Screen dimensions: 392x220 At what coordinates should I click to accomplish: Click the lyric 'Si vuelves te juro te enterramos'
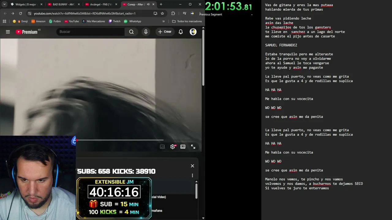(297, 188)
